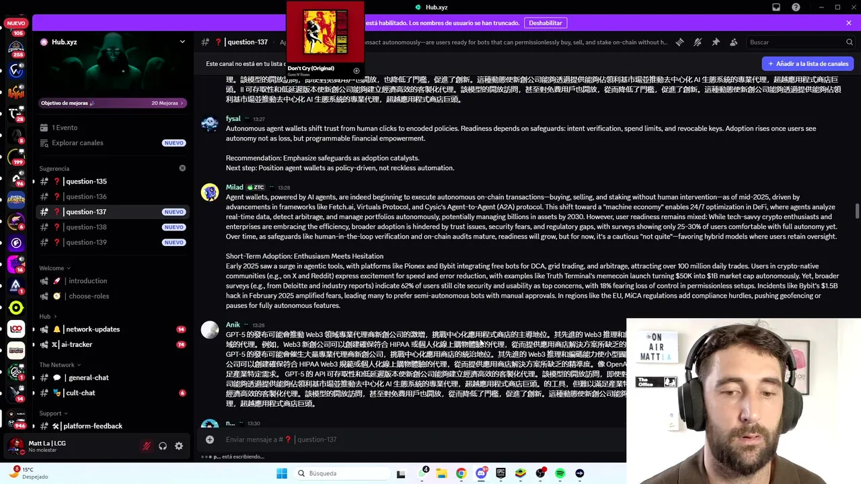
Task: Open the platform-feedback channel
Action: pos(112,426)
